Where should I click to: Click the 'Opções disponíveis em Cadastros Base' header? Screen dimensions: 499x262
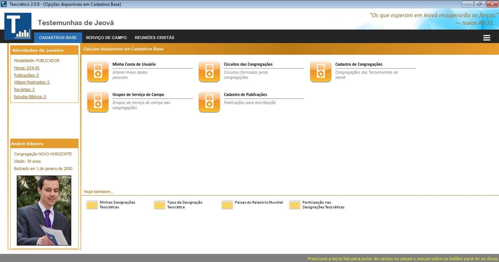(123, 49)
